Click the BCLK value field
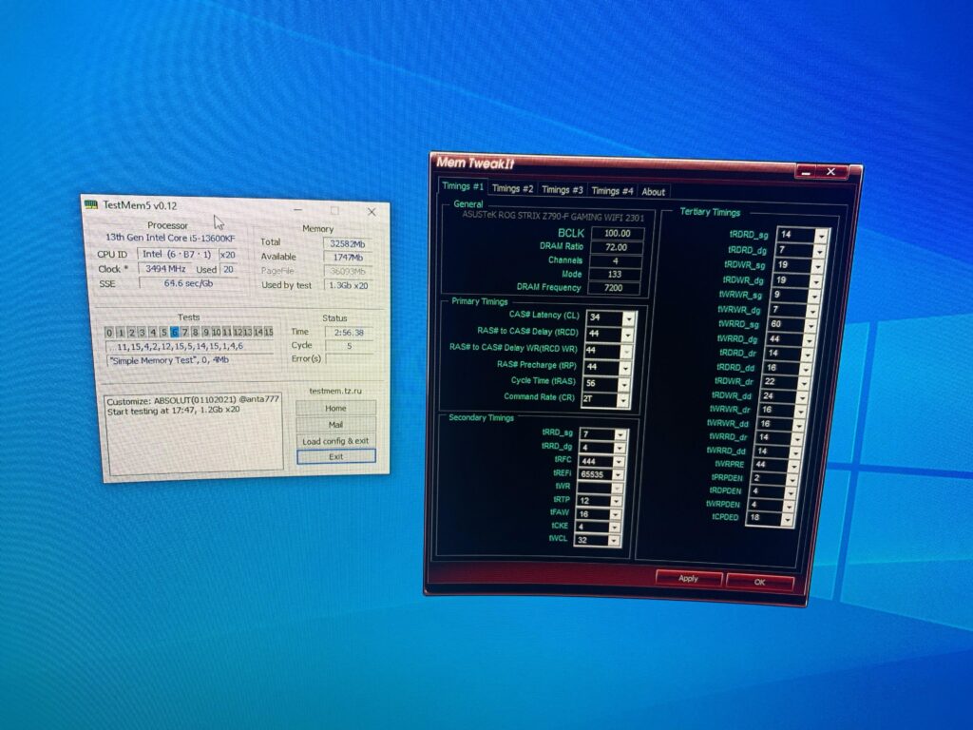This screenshot has width=973, height=730. pyautogui.click(x=618, y=234)
